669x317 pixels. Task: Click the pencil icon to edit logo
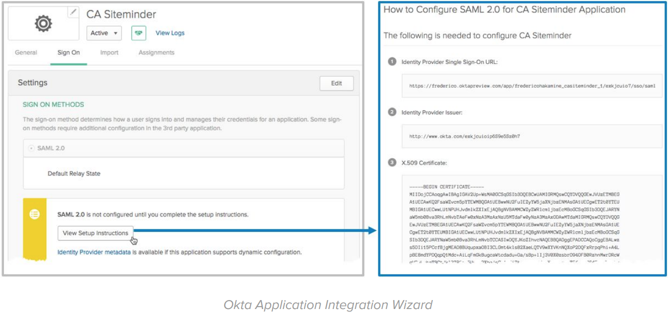pos(73,12)
